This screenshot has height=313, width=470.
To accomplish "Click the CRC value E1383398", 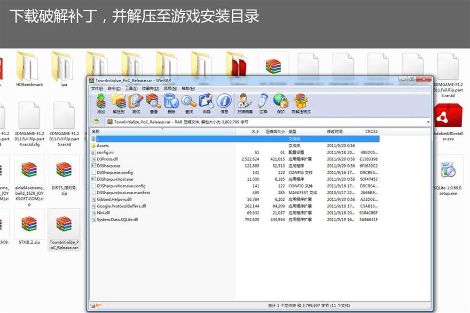I will [x=368, y=159].
